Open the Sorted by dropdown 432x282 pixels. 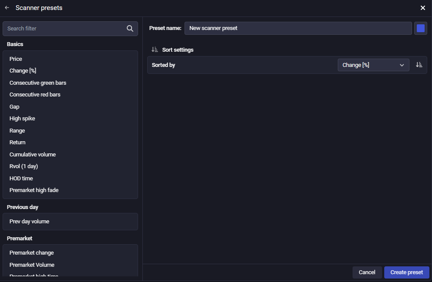tap(373, 65)
